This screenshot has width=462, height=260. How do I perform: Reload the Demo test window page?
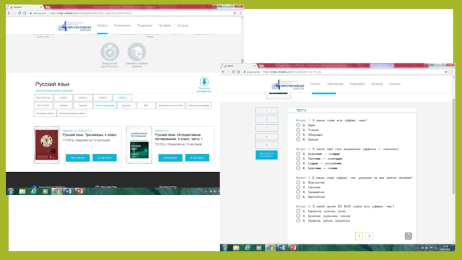[x=233, y=72]
